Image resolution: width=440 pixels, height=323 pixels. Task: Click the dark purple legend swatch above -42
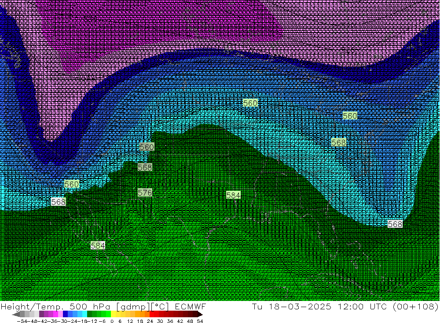[x=41, y=314]
